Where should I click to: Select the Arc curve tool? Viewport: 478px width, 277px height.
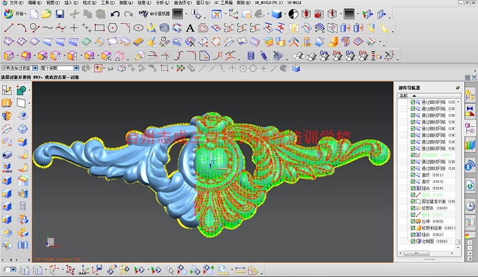point(22,28)
